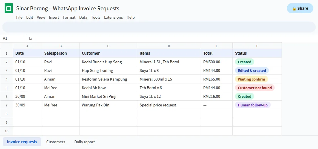Click the Customer not found status chip
The image size is (318, 149).
coord(255,88)
